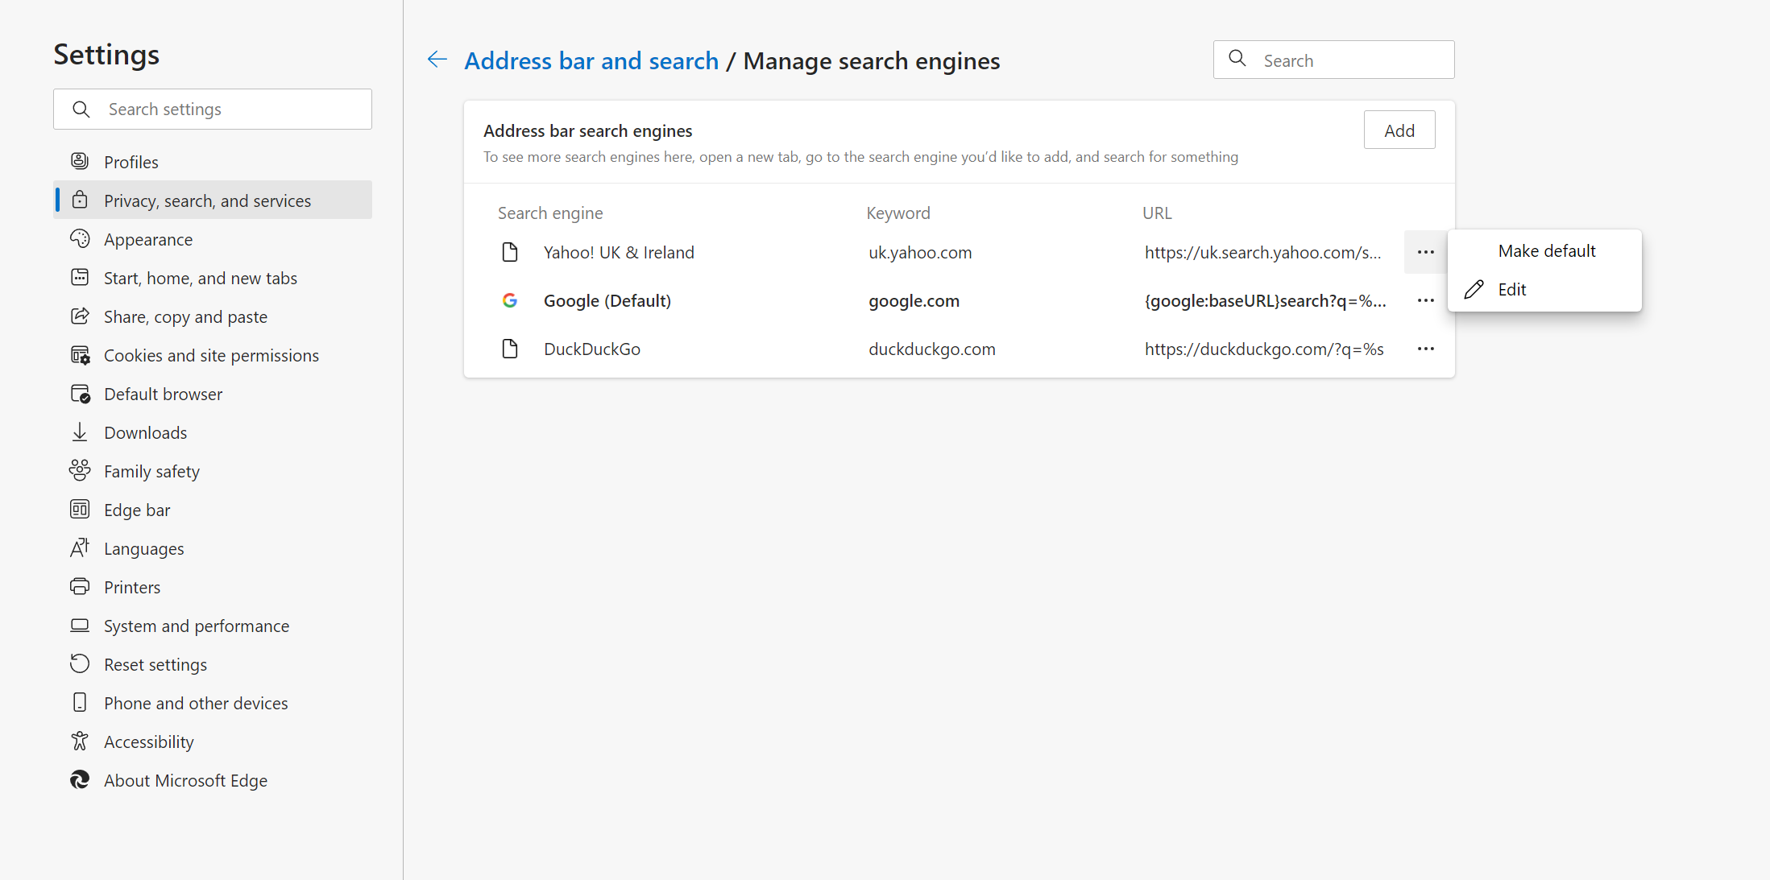Collapse the Yahoo row three-dot menu
The height and width of the screenshot is (880, 1770).
pos(1425,252)
